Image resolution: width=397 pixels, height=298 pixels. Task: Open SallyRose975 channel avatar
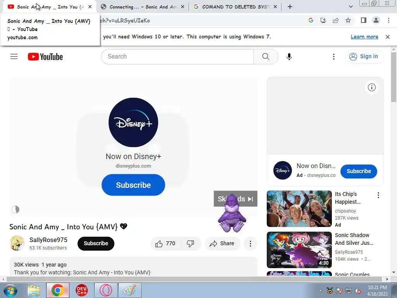[17, 243]
